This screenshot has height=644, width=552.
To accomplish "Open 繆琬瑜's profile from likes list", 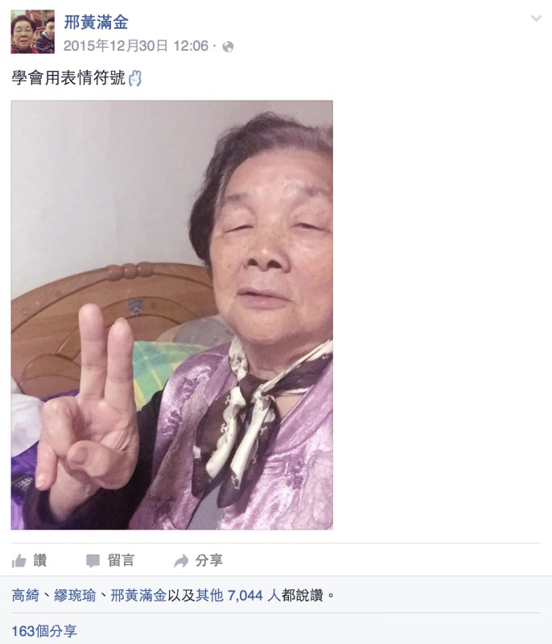I will (x=75, y=595).
